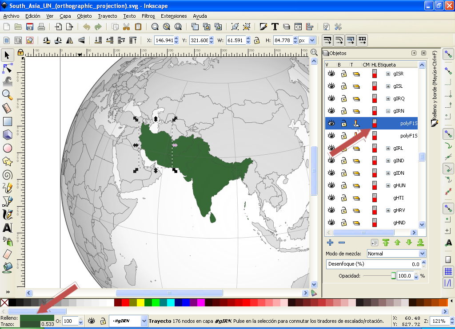The image size is (455, 329).
Task: Click the X coordinate input field
Action: tap(164, 40)
